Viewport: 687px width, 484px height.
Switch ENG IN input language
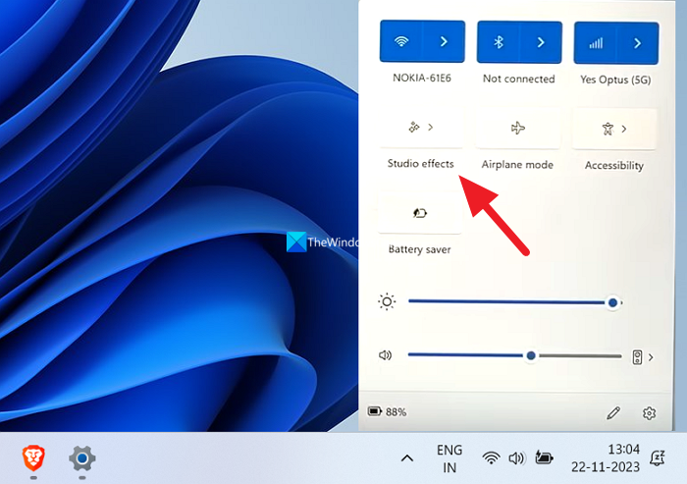(449, 459)
